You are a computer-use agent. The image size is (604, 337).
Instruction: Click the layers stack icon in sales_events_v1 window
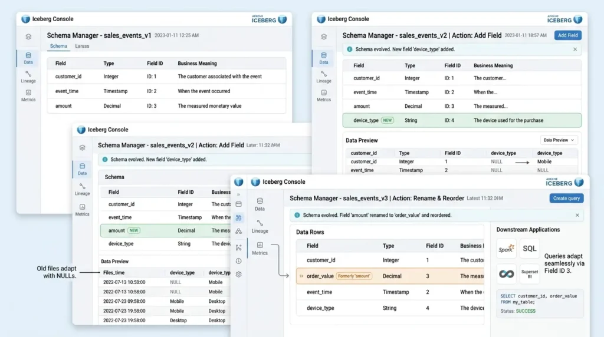coord(28,37)
